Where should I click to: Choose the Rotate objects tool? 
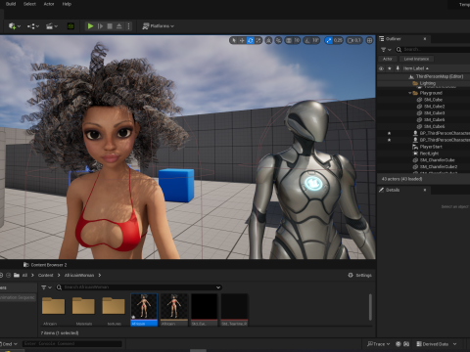coord(251,40)
